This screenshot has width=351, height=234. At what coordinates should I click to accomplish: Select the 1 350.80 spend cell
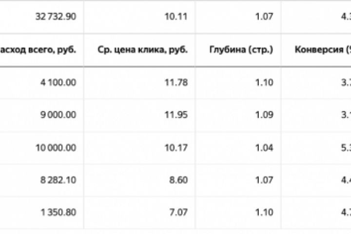click(x=58, y=213)
